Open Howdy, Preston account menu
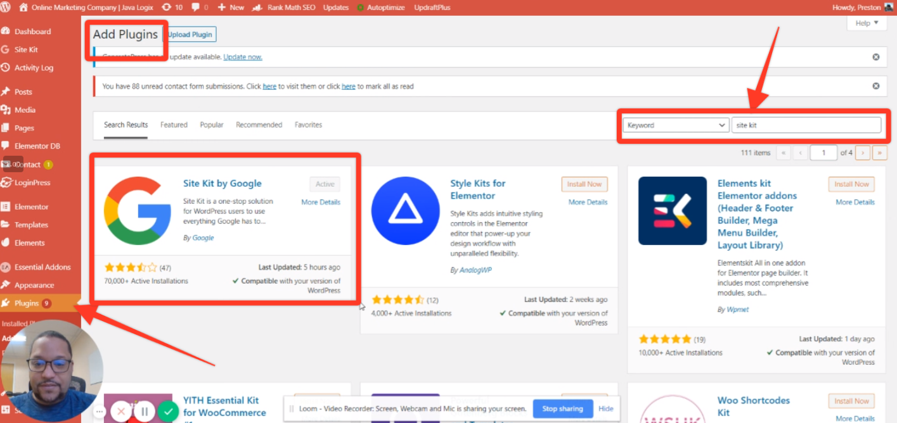 [862, 8]
